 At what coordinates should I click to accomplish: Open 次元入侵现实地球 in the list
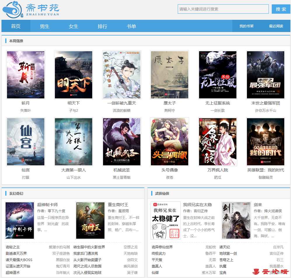[x=87, y=273]
